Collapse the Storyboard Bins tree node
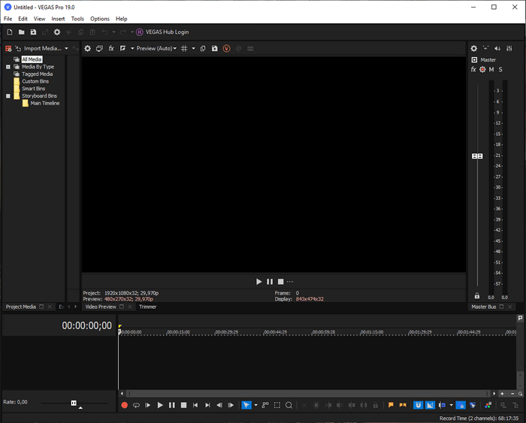 tap(8, 96)
